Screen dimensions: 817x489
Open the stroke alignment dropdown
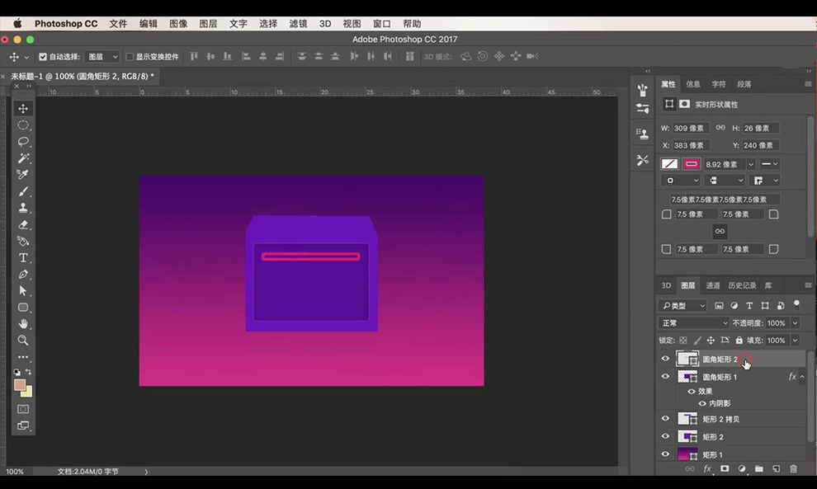coord(681,181)
